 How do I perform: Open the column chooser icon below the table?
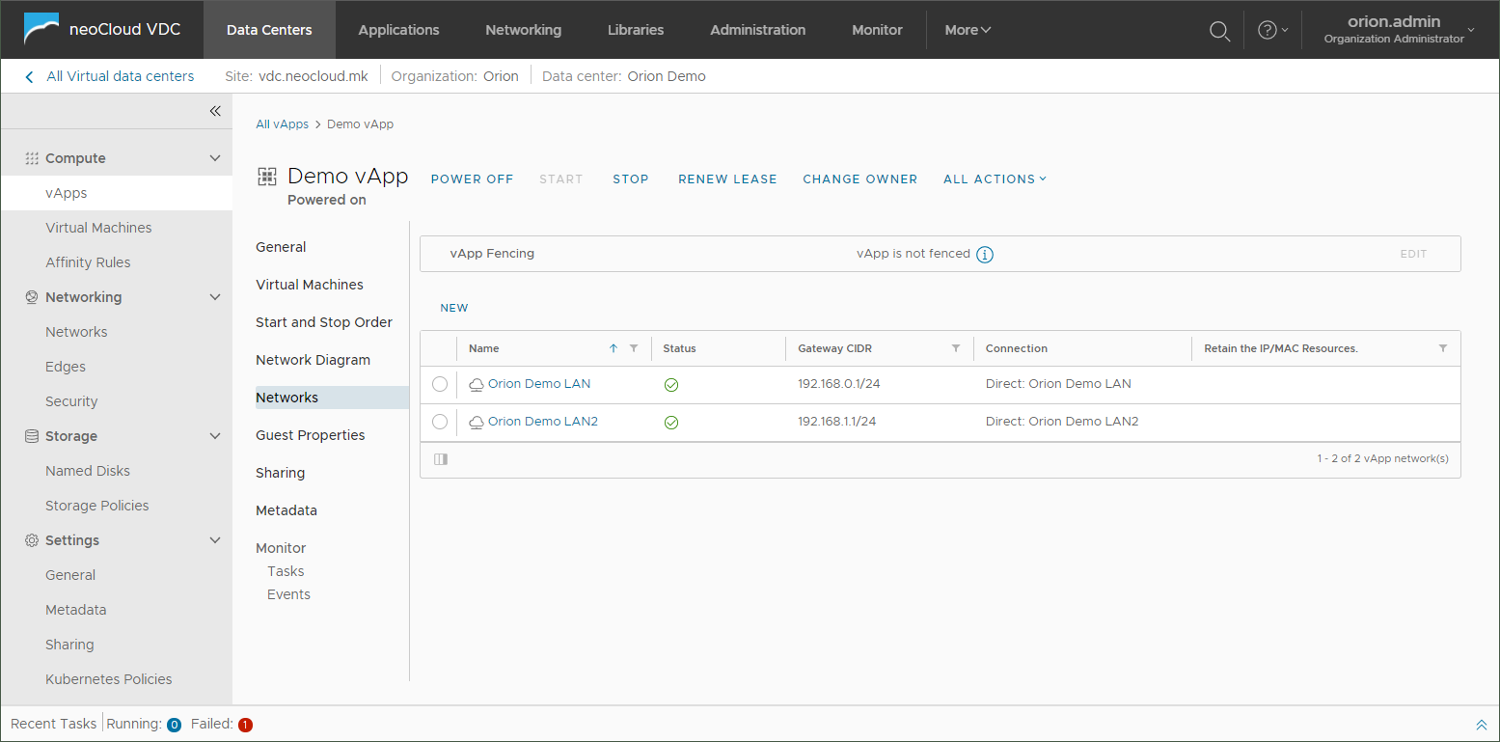[441, 459]
